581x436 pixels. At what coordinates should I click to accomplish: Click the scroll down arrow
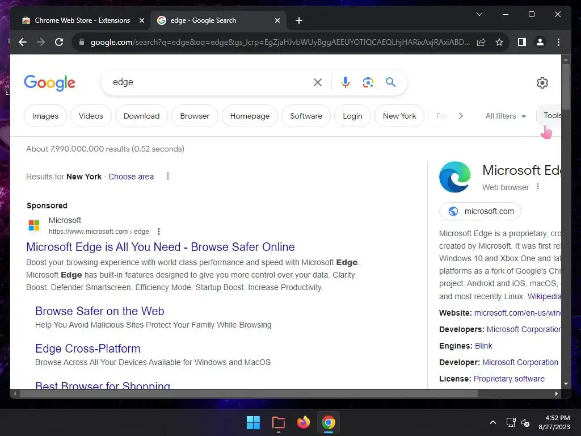[x=566, y=384]
